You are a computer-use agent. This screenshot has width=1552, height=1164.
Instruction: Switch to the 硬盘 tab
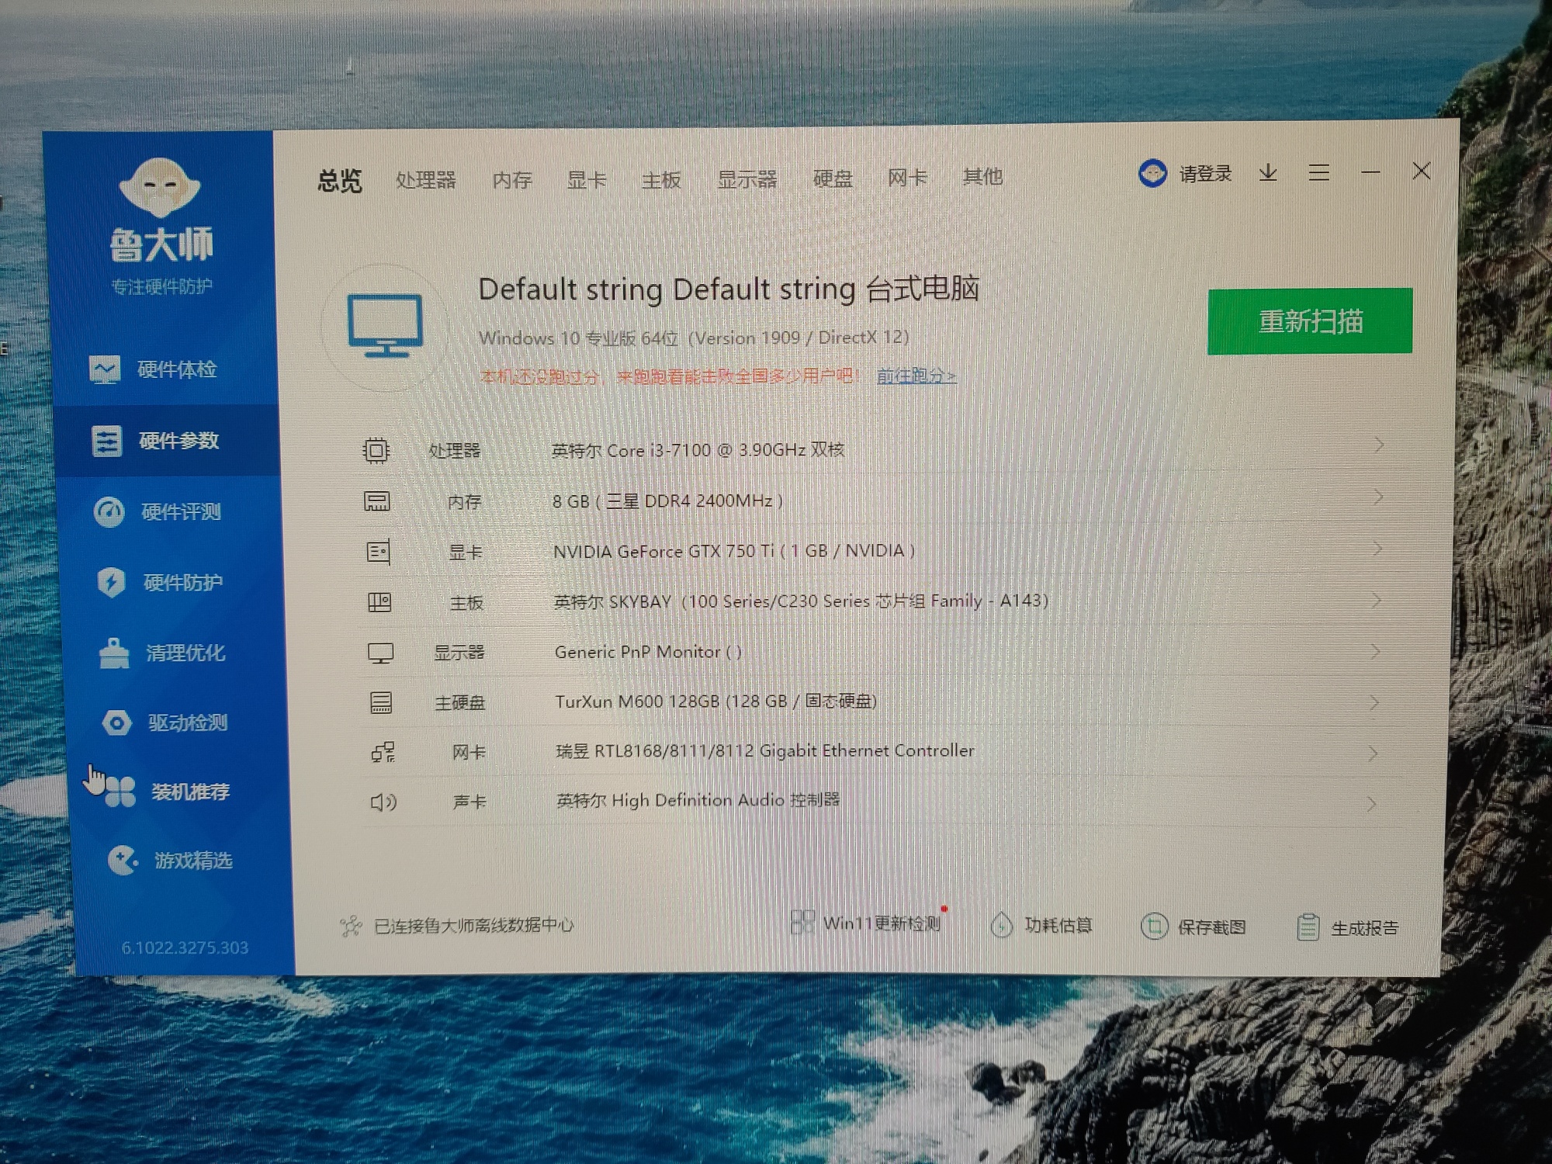833,178
